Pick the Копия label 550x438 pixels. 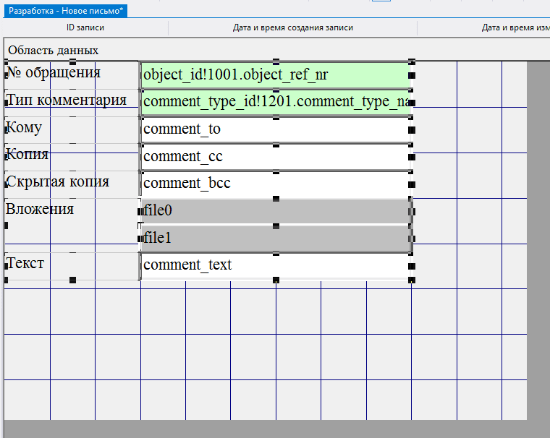point(27,155)
